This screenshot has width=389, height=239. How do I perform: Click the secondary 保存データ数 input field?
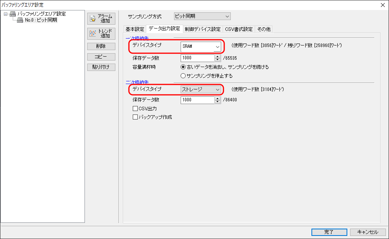tap(197, 100)
